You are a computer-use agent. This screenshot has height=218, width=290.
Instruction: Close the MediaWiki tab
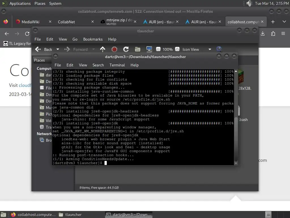click(x=50, y=22)
